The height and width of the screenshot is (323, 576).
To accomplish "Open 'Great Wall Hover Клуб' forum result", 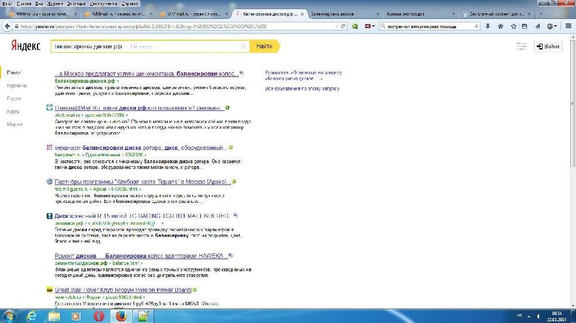I will click(123, 290).
